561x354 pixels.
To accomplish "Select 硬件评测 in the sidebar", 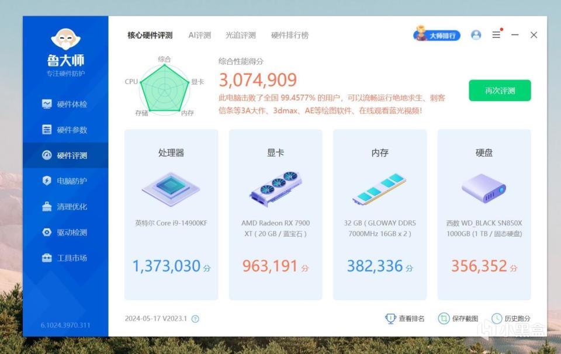I will pyautogui.click(x=65, y=155).
